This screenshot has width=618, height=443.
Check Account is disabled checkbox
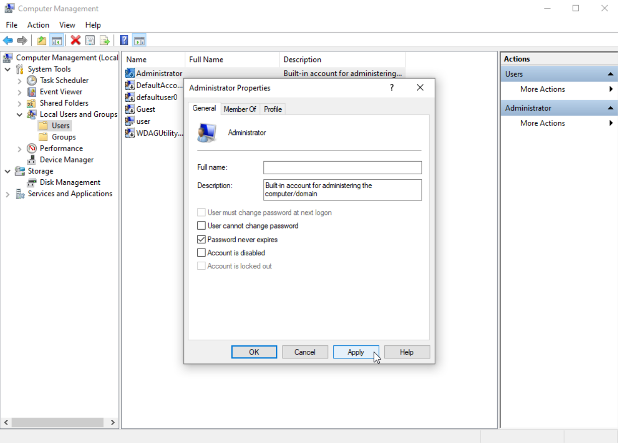point(201,253)
